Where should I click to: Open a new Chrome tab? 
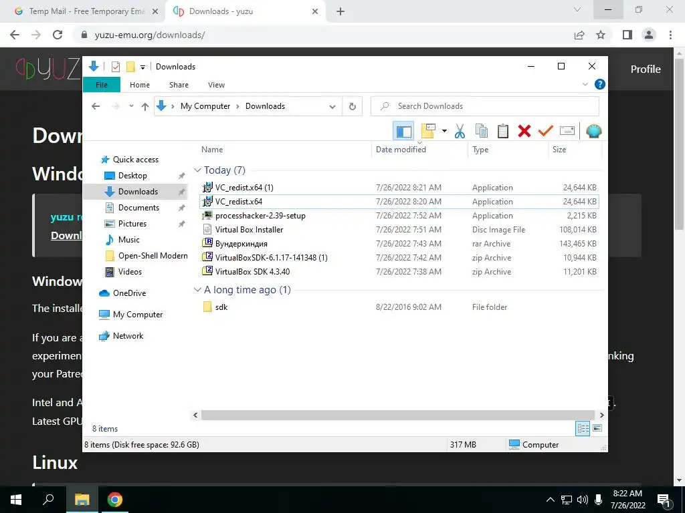[340, 11]
